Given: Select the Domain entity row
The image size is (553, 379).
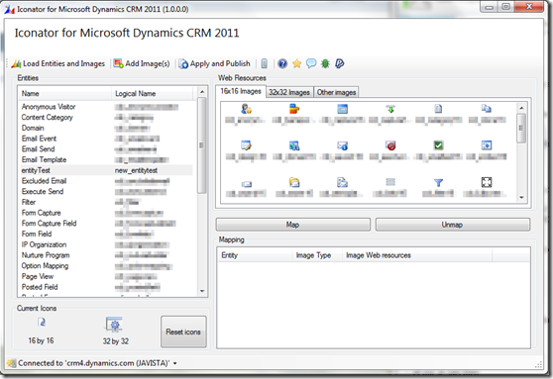Looking at the screenshot, I should pyautogui.click(x=106, y=128).
